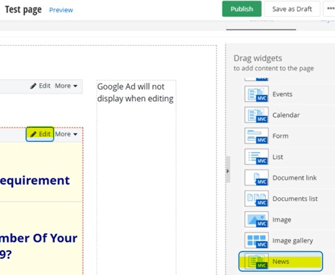The image size is (335, 275).
Task: Click the Image gallery widget icon
Action: pyautogui.click(x=256, y=241)
